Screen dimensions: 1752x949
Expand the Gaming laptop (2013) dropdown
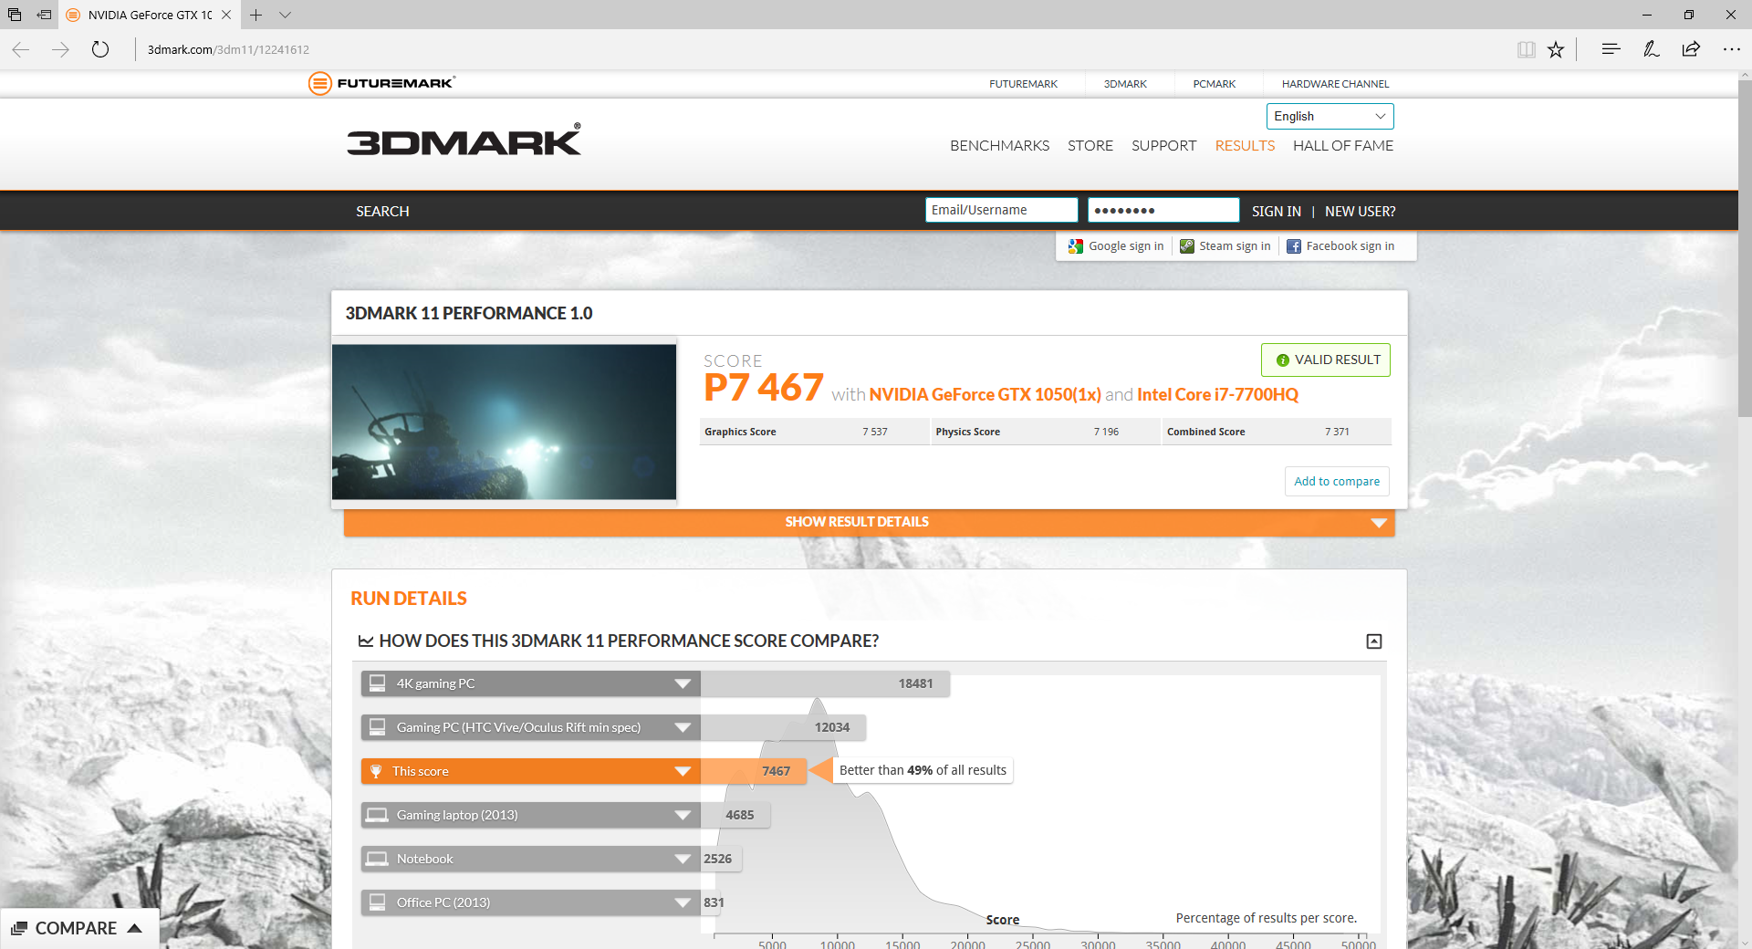tap(682, 815)
